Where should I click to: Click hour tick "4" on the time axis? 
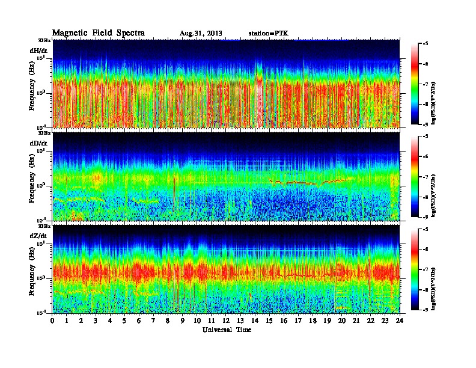[x=110, y=320]
